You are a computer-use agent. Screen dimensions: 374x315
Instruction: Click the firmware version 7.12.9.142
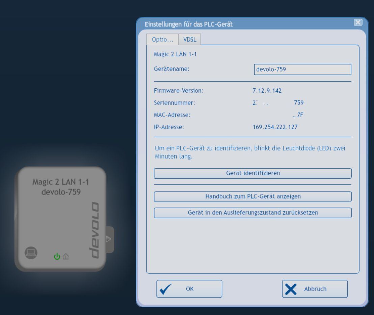[x=267, y=90]
